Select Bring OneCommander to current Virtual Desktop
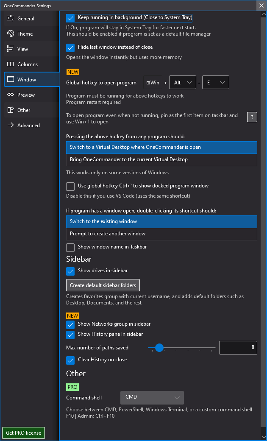267x441 pixels. pyautogui.click(x=161, y=160)
